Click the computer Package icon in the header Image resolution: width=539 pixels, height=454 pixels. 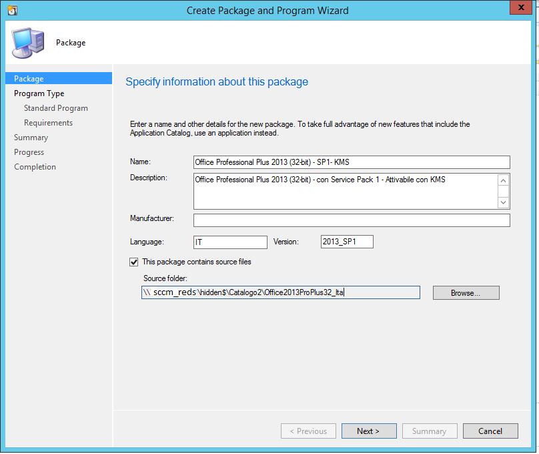point(28,43)
